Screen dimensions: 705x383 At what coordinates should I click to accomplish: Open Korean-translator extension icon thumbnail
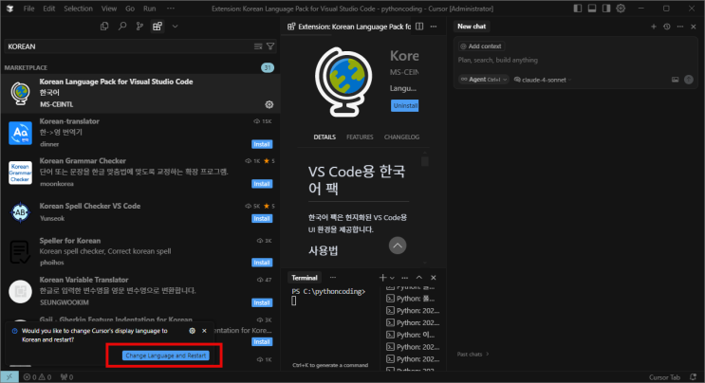click(20, 133)
